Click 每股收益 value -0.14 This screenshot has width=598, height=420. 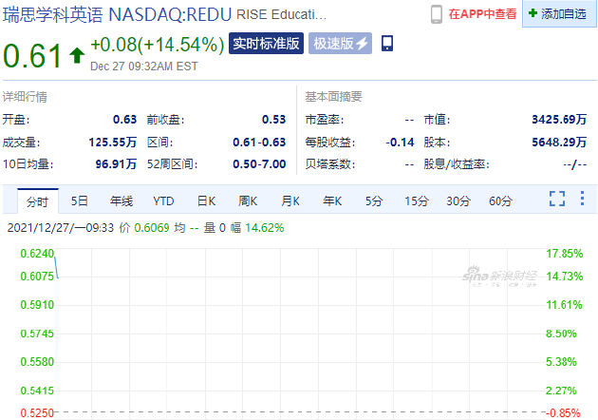click(x=400, y=142)
